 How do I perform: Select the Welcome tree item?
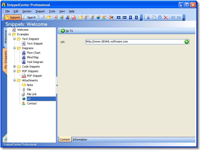coord(23,30)
